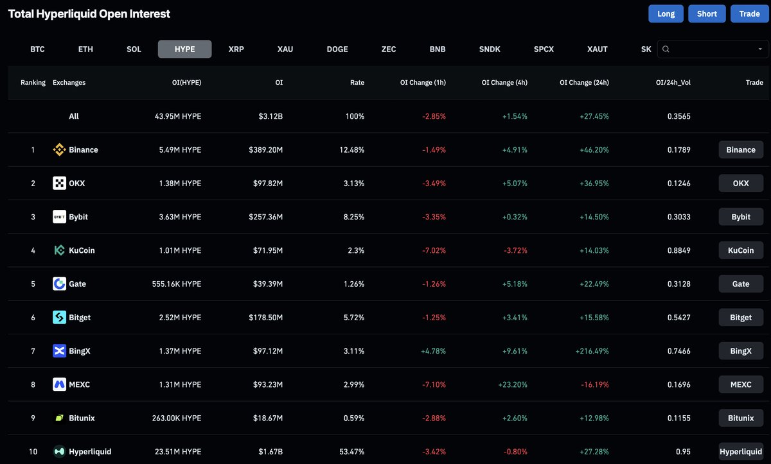The width and height of the screenshot is (771, 464).
Task: Select the XAU tab
Action: (285, 49)
